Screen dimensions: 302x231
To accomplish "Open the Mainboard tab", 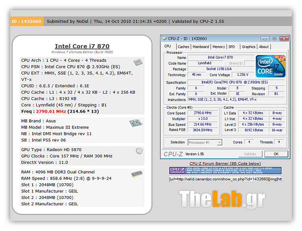I will click(201, 47).
